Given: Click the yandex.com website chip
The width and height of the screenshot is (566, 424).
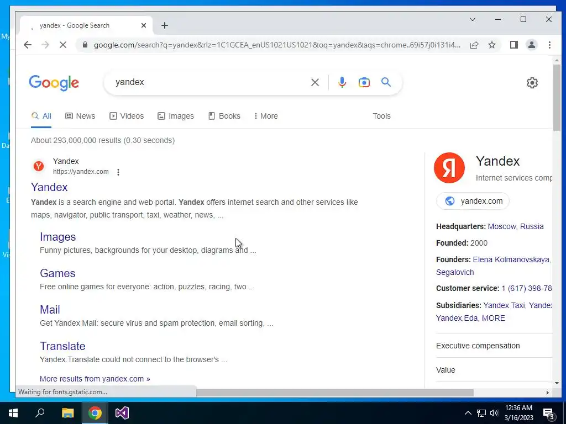Looking at the screenshot, I should 473,201.
